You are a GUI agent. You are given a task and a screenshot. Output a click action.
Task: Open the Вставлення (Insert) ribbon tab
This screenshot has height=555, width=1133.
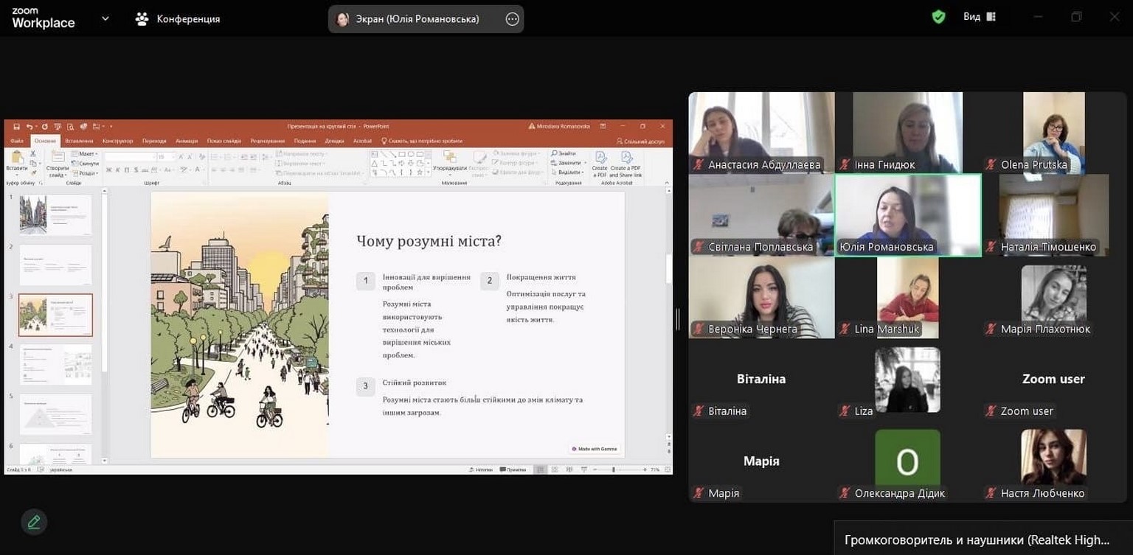tap(79, 141)
